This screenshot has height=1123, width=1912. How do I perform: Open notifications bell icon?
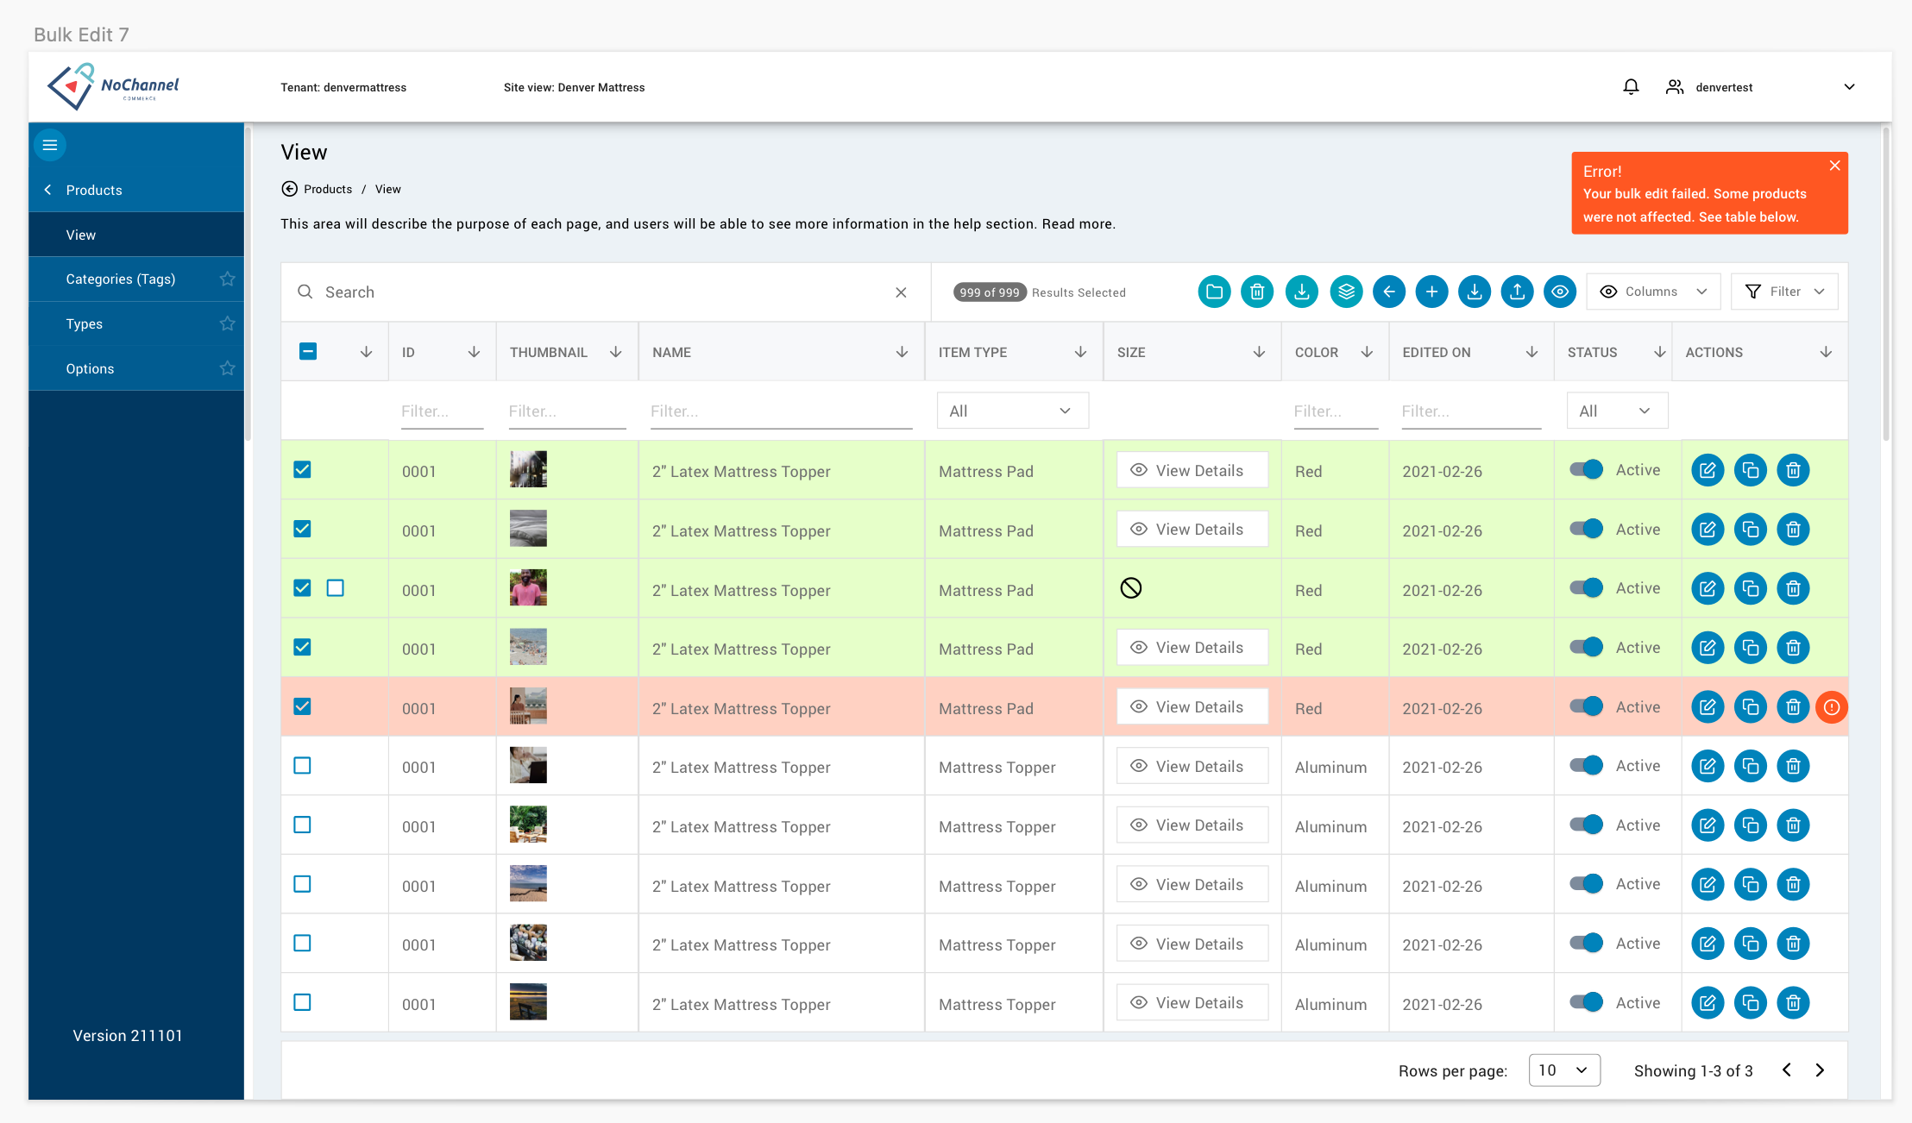pyautogui.click(x=1631, y=87)
